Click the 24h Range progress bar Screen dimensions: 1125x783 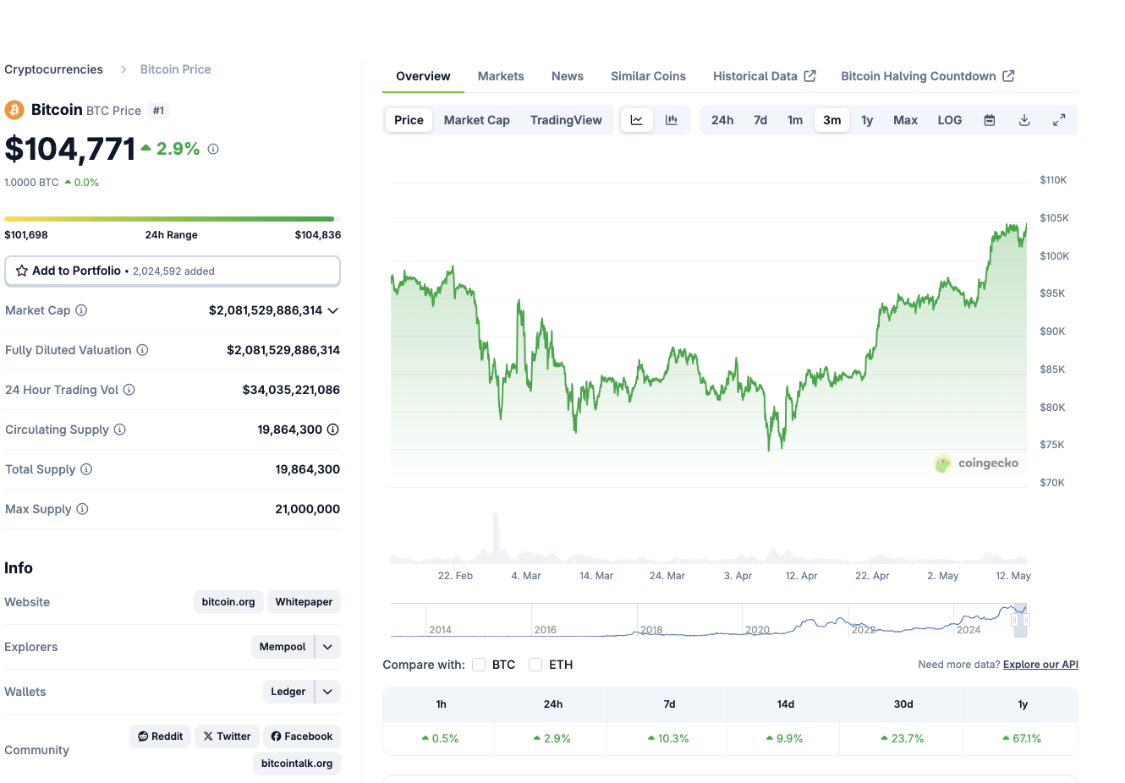click(x=173, y=219)
